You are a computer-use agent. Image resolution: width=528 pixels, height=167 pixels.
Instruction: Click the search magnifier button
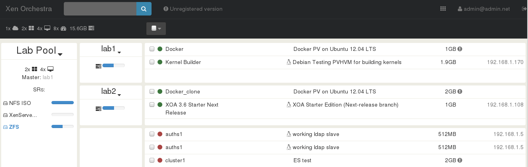click(x=144, y=9)
